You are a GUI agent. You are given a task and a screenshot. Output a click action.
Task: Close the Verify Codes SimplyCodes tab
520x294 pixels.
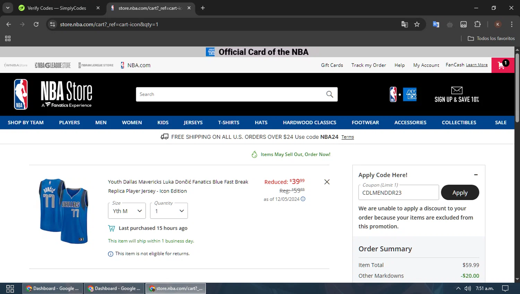coord(98,8)
